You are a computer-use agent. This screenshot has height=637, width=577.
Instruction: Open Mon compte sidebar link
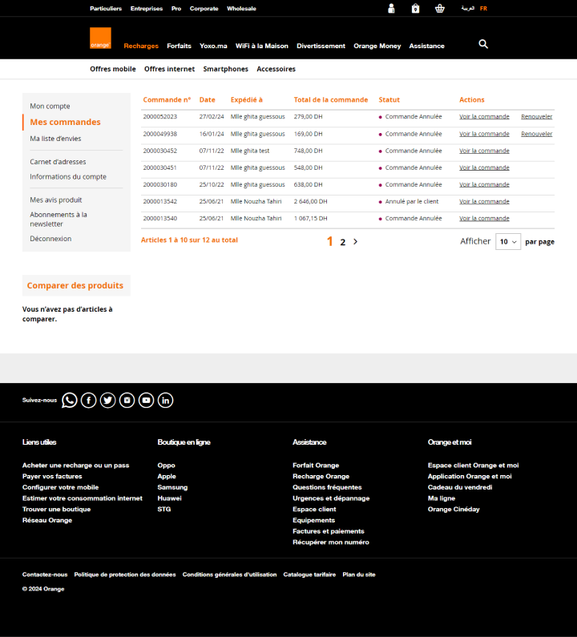coord(50,106)
